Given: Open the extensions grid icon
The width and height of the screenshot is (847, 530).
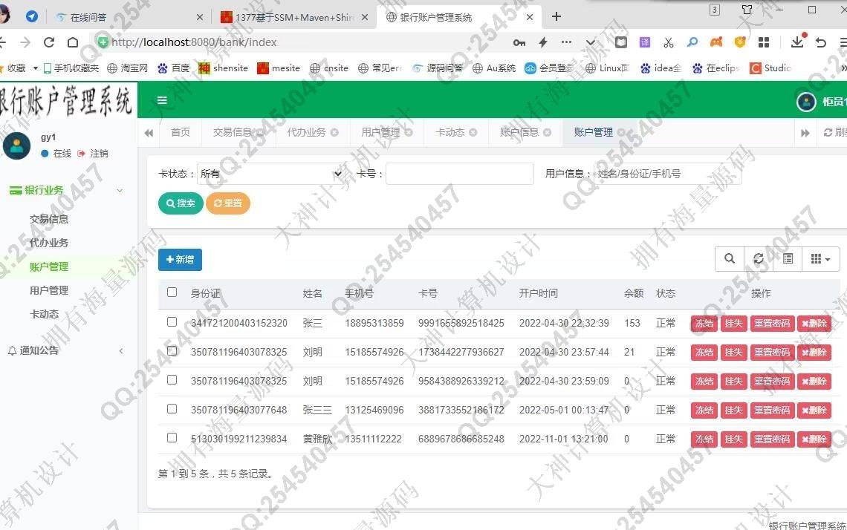Looking at the screenshot, I should [764, 42].
